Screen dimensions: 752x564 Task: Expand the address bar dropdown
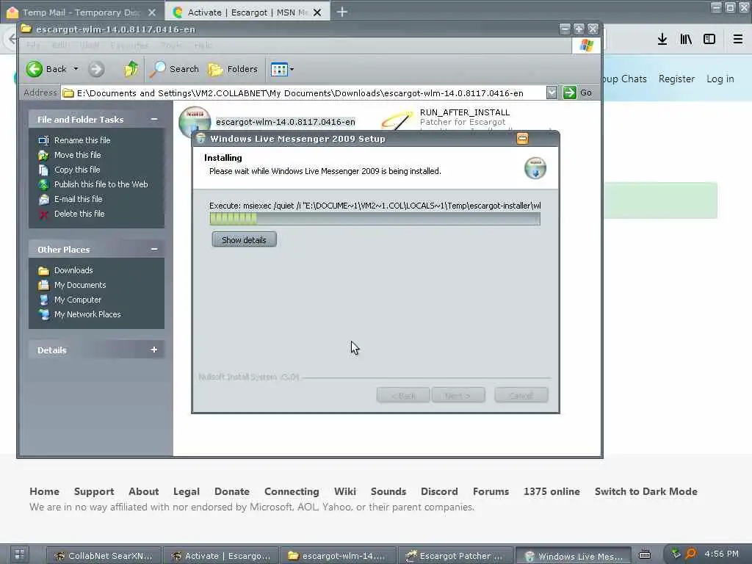(552, 93)
